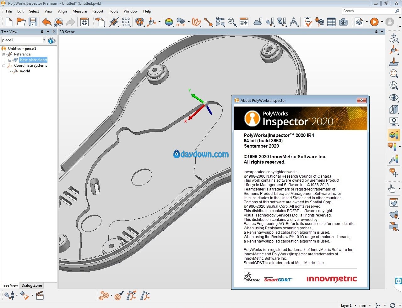Click the binary digits icon in the toolbar
The image size is (402, 308).
pyautogui.click(x=126, y=22)
